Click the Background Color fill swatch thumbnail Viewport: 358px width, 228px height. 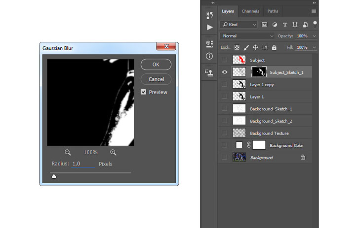pos(239,145)
